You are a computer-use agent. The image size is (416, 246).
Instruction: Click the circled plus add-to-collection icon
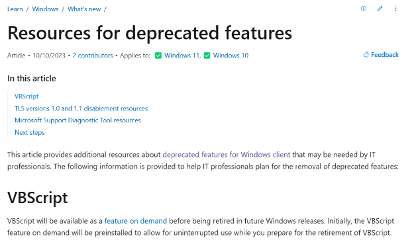(x=364, y=9)
